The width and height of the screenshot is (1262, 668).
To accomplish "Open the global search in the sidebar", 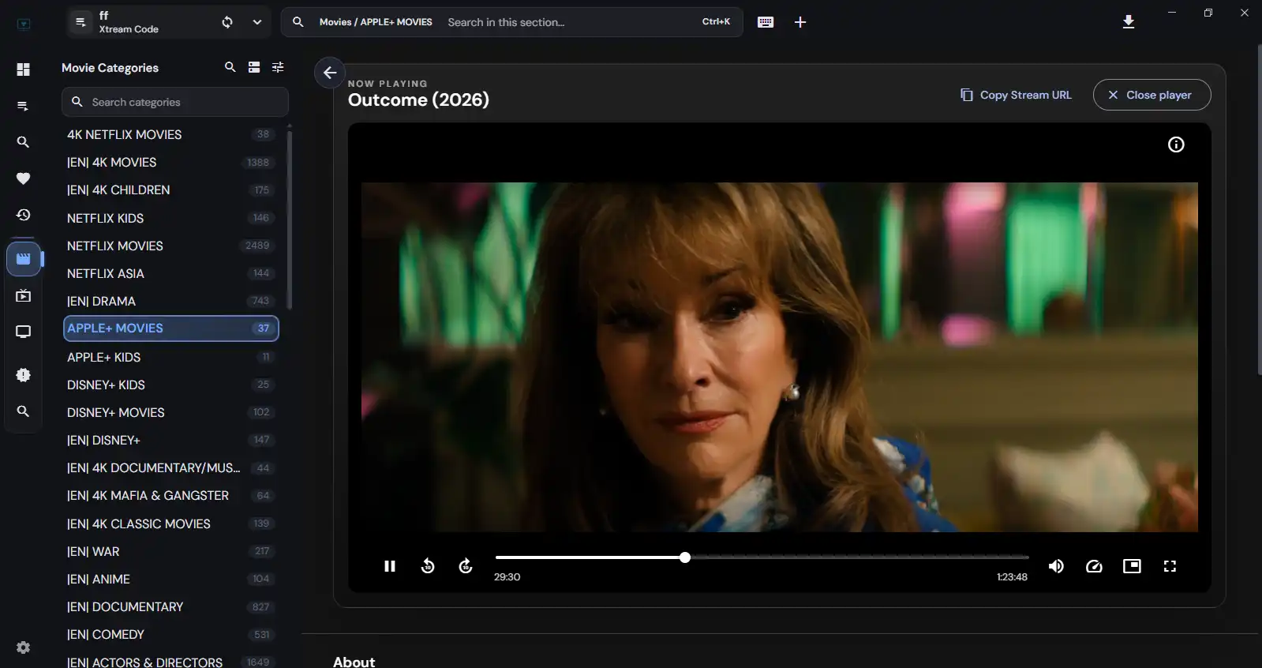I will [24, 142].
